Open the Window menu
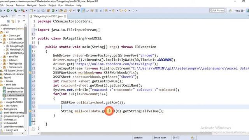 pos(70,5)
